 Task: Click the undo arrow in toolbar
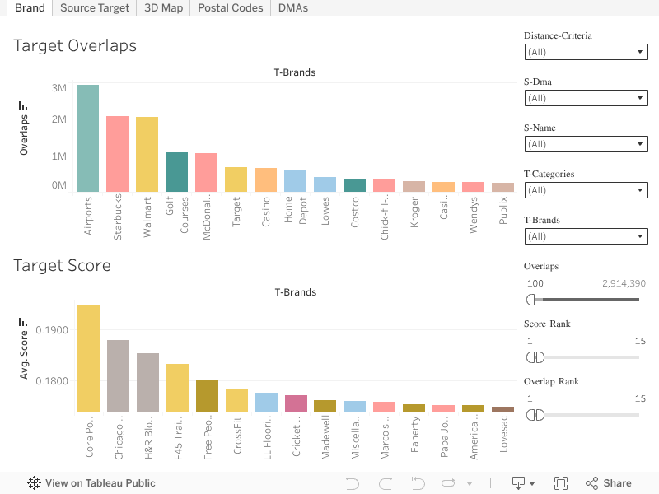pos(353,483)
